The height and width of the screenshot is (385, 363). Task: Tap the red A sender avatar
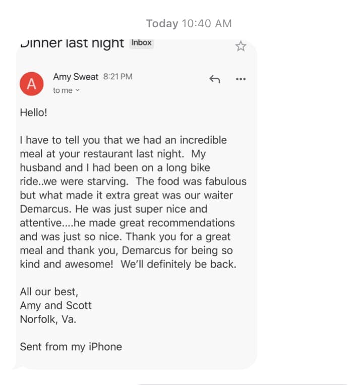[x=32, y=84]
